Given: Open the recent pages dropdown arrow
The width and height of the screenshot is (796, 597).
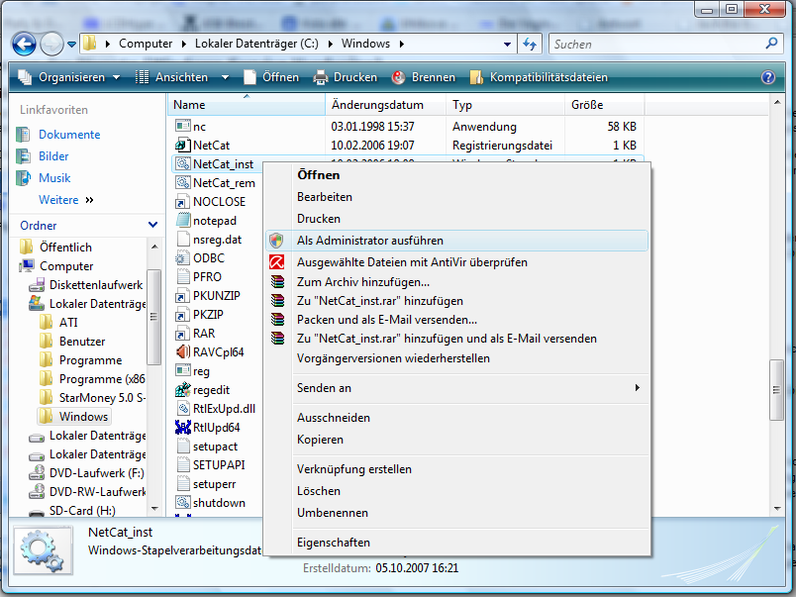Looking at the screenshot, I should pos(71,45).
